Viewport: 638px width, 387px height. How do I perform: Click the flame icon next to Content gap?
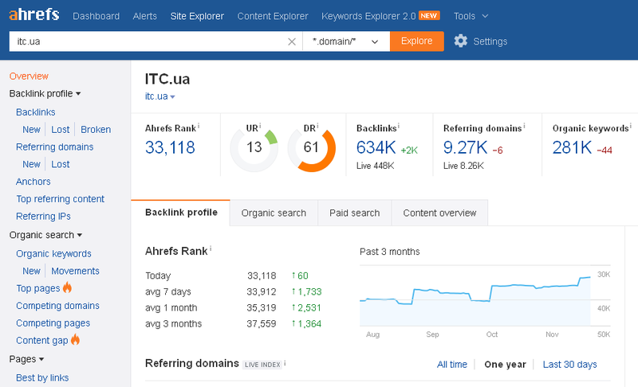coord(75,339)
